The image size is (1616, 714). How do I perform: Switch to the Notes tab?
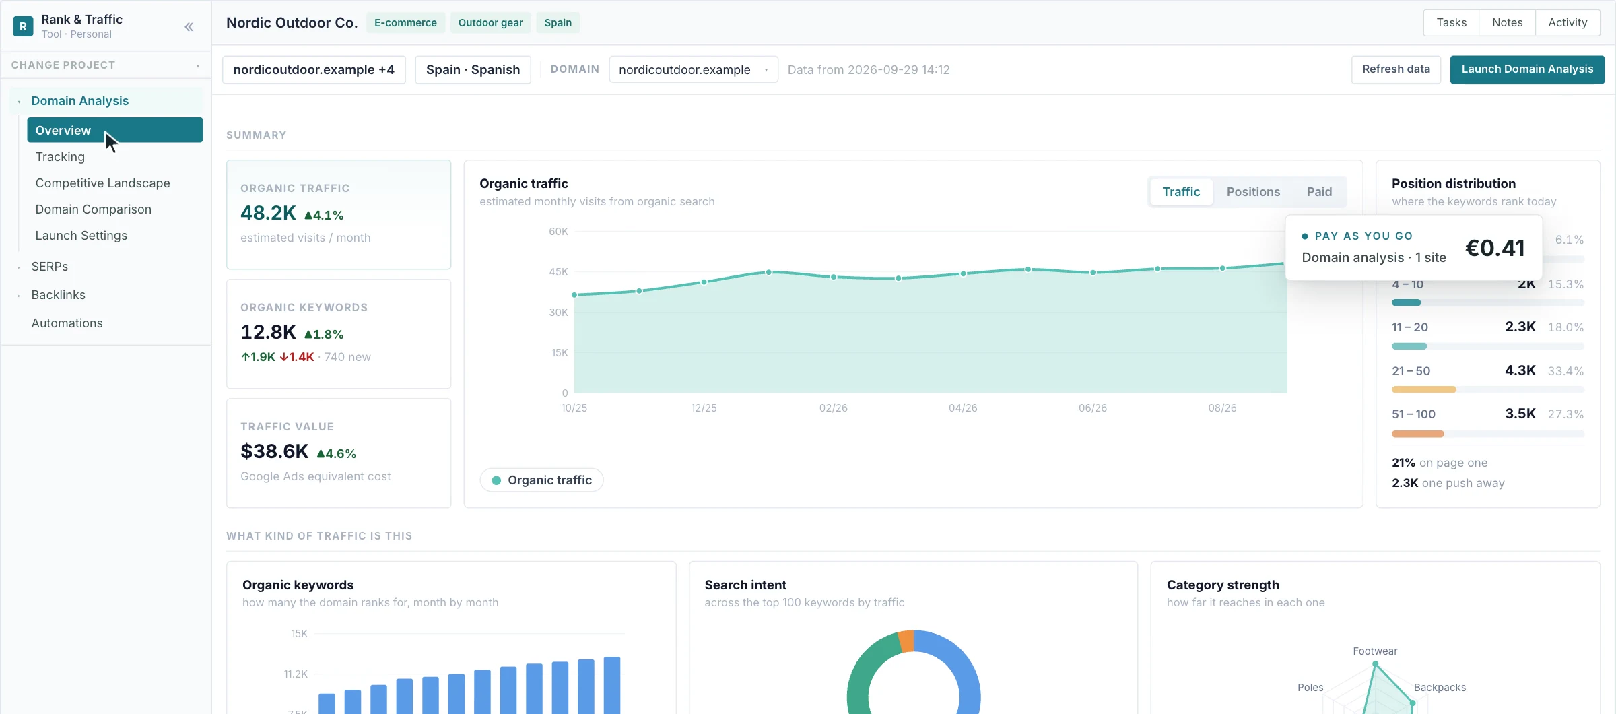(1507, 22)
